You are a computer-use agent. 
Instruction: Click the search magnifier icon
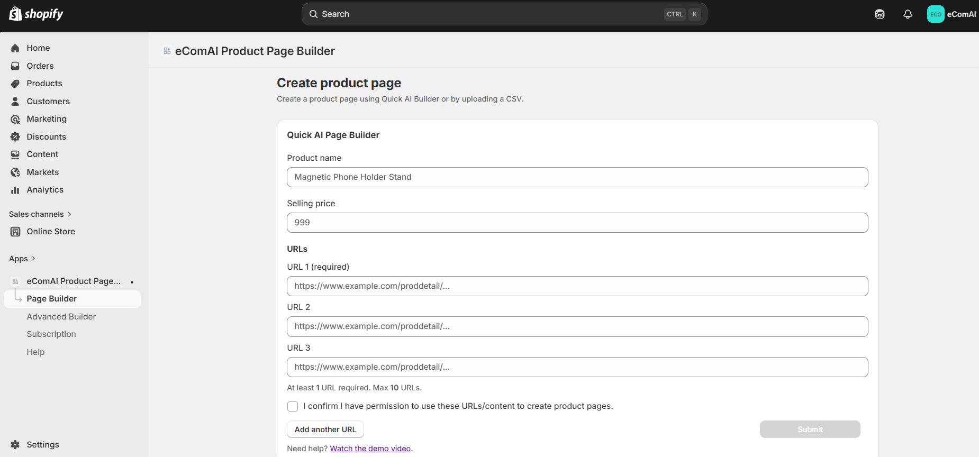(x=314, y=14)
